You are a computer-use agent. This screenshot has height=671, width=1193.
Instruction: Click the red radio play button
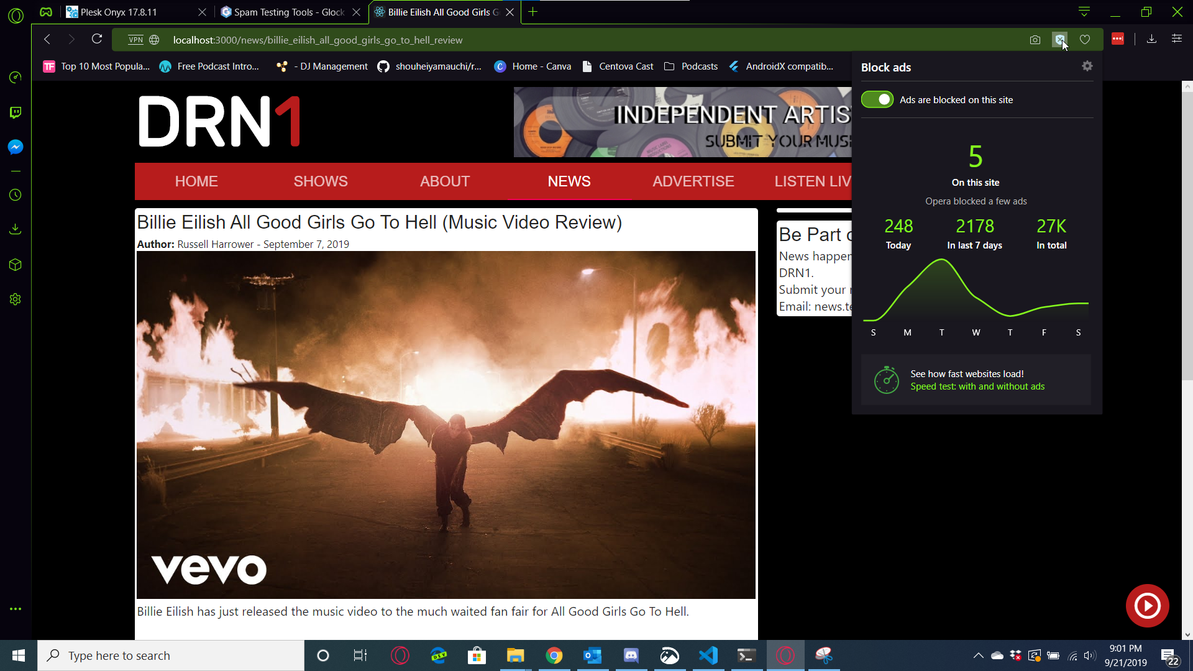pos(1147,605)
